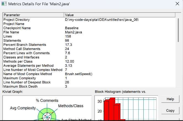Viewport: 183px width, 121px height.
Task: Select the Percent Branch Statements row
Action: point(89,45)
